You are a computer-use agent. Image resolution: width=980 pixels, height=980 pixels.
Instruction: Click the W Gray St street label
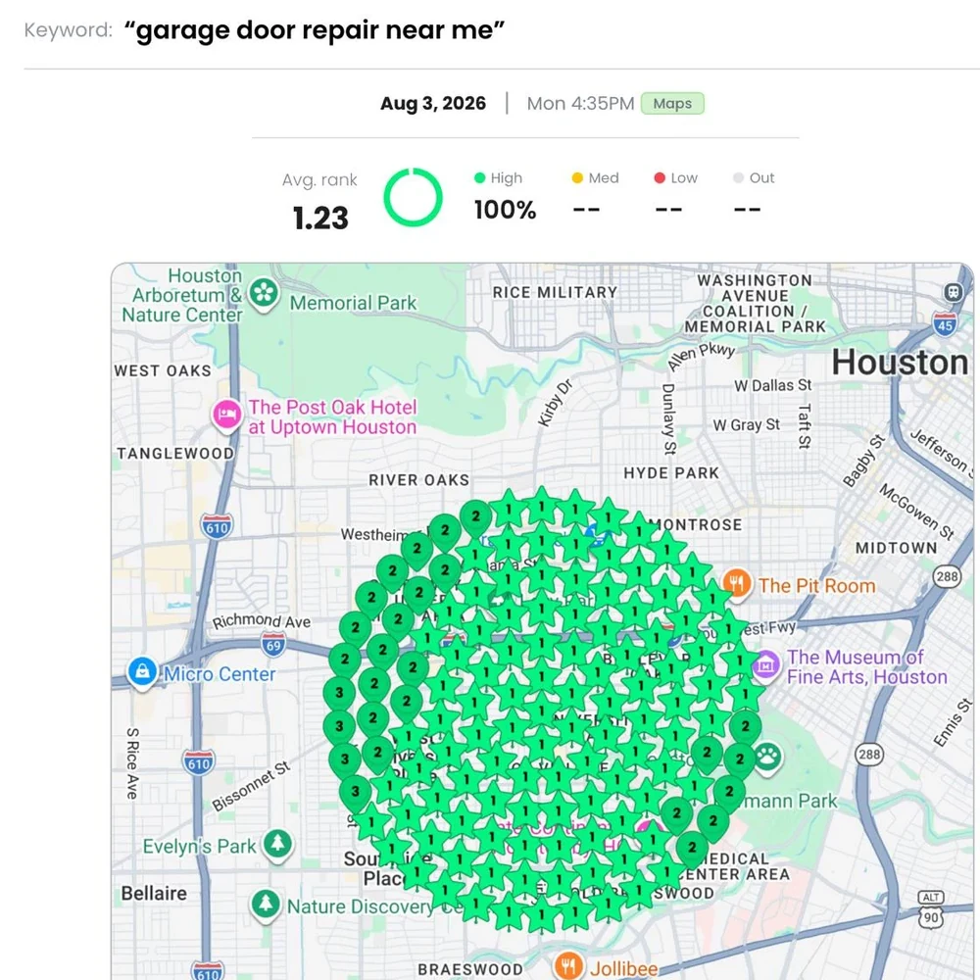[747, 425]
